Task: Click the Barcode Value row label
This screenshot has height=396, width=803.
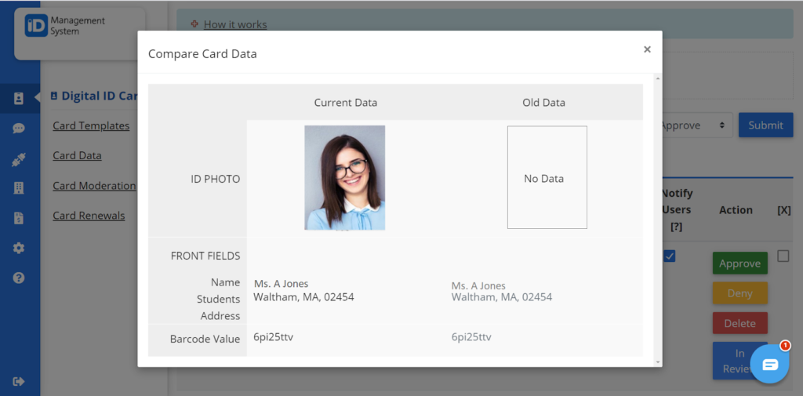Action: pos(205,339)
